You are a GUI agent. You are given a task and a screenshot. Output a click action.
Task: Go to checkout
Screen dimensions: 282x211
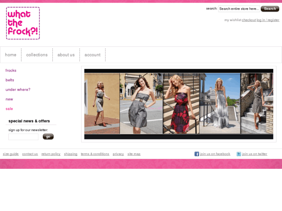pyautogui.click(x=249, y=20)
